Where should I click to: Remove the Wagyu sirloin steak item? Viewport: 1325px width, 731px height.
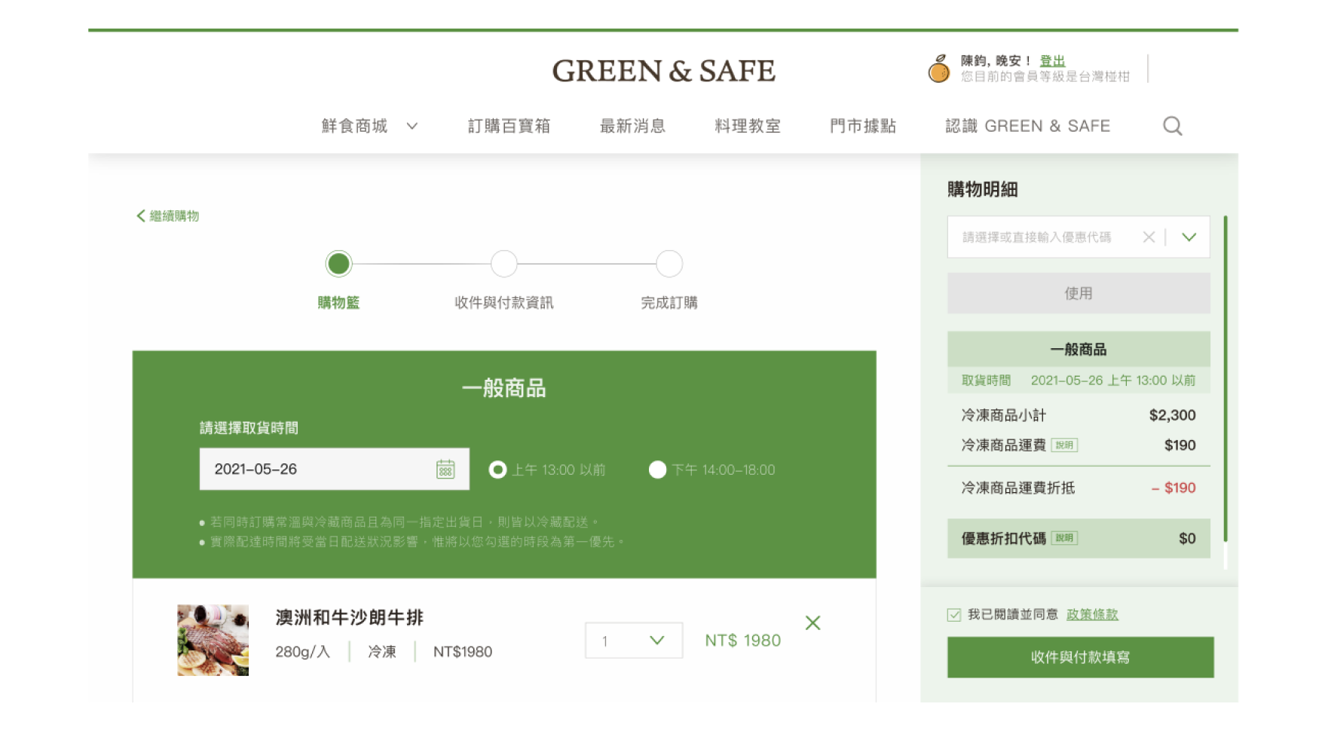(812, 623)
